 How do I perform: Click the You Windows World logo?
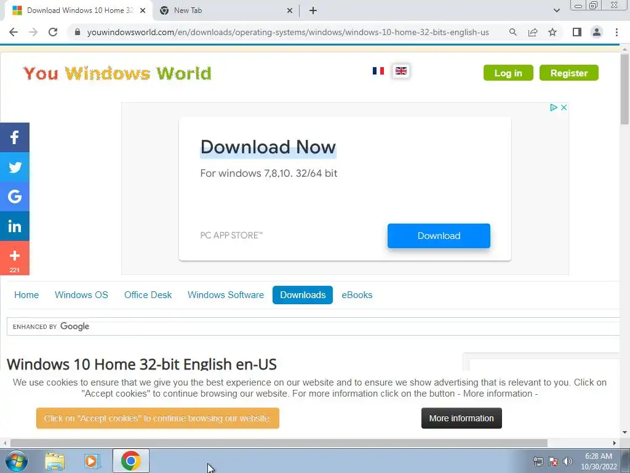coord(117,73)
